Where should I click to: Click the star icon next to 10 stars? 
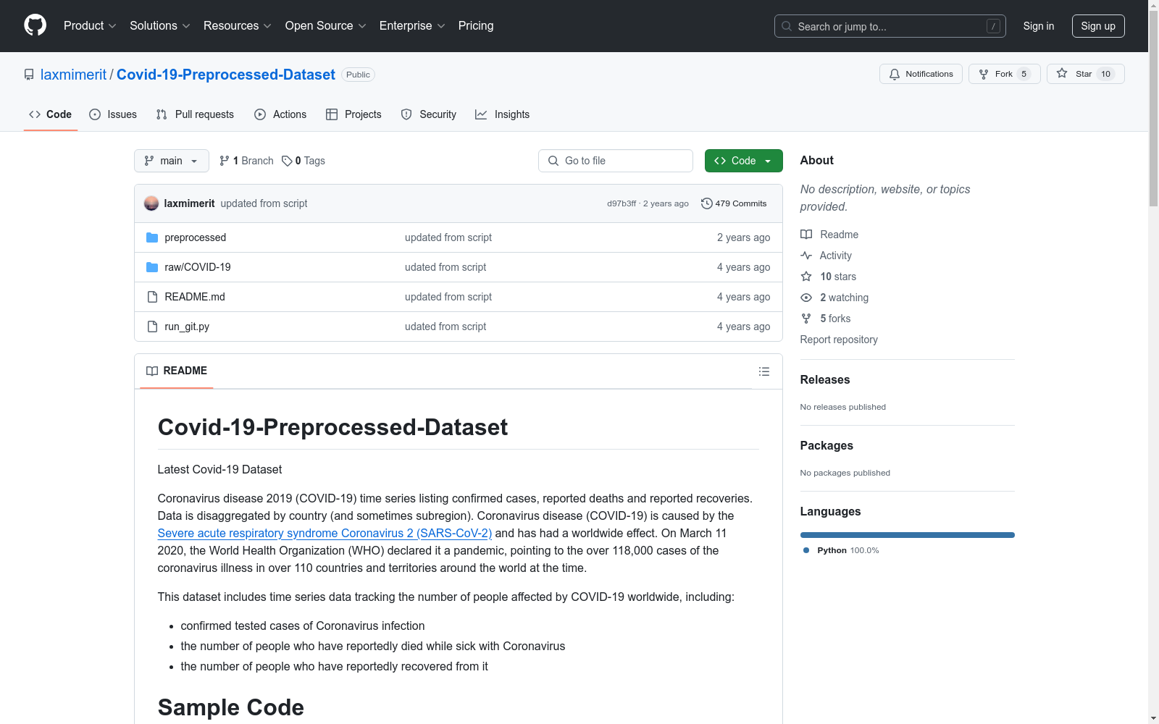tap(806, 277)
